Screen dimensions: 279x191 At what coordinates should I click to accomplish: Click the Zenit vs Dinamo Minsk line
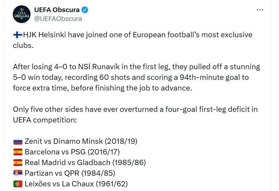(x=81, y=141)
